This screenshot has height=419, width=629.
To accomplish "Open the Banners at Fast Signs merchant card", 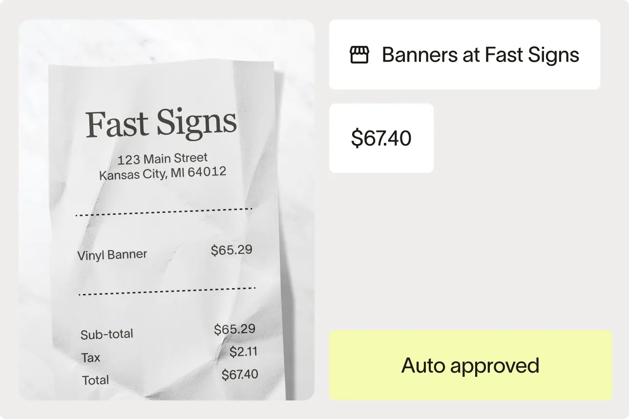I will pyautogui.click(x=465, y=54).
